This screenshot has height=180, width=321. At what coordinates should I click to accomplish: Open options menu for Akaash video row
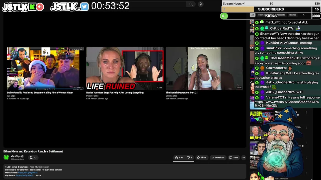pos(306,112)
